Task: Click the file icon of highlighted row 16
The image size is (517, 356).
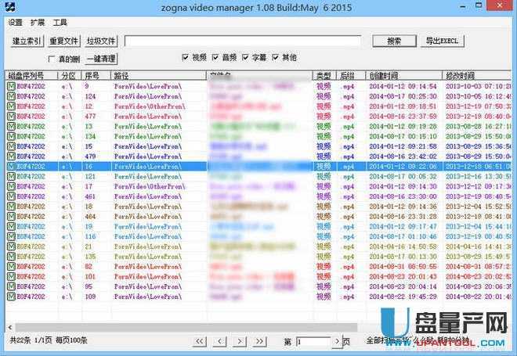Action: [x=11, y=167]
